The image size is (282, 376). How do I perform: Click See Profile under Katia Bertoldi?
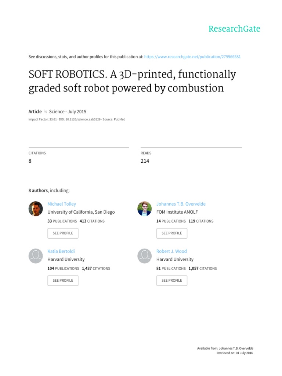63,280
